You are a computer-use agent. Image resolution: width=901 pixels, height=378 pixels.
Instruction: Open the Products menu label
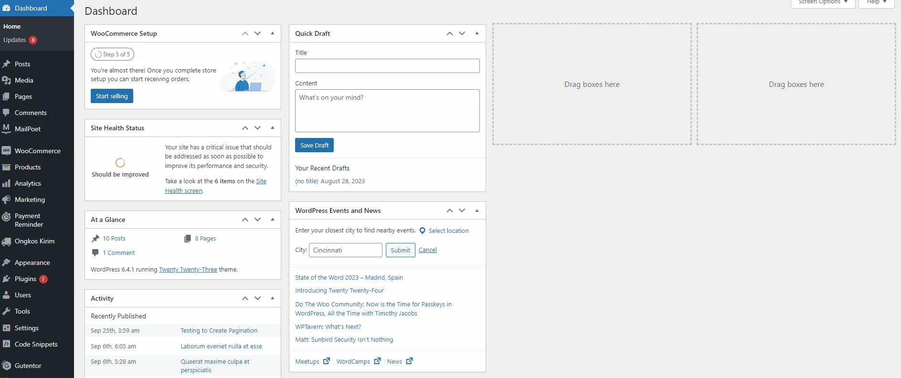(28, 167)
